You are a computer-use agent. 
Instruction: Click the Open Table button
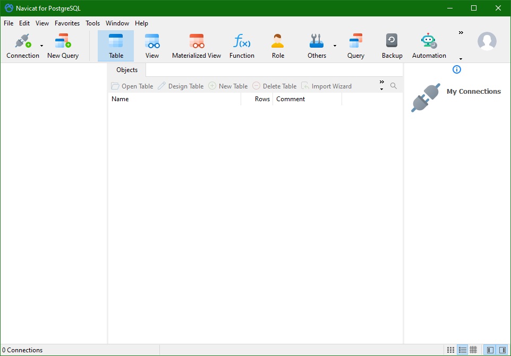click(x=132, y=86)
